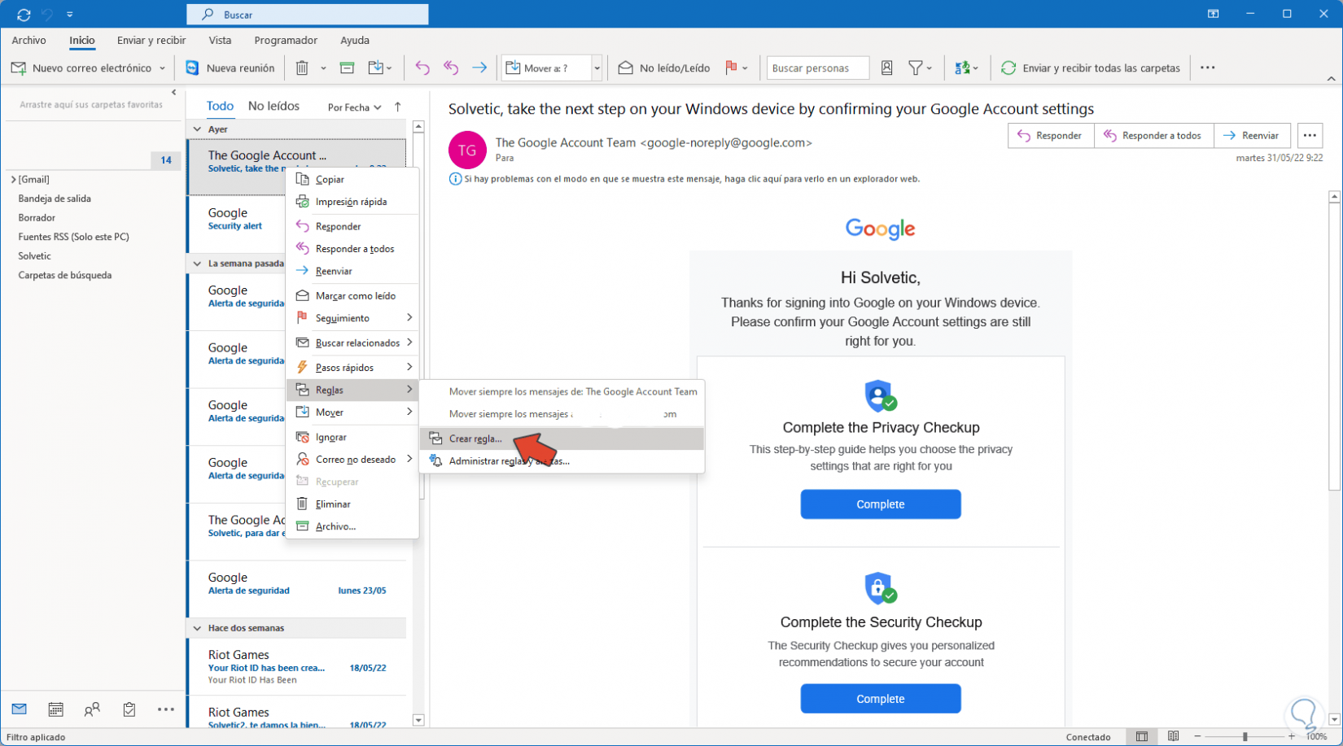Select Crear regla... in Reglas submenu
1343x746 pixels.
(562, 438)
